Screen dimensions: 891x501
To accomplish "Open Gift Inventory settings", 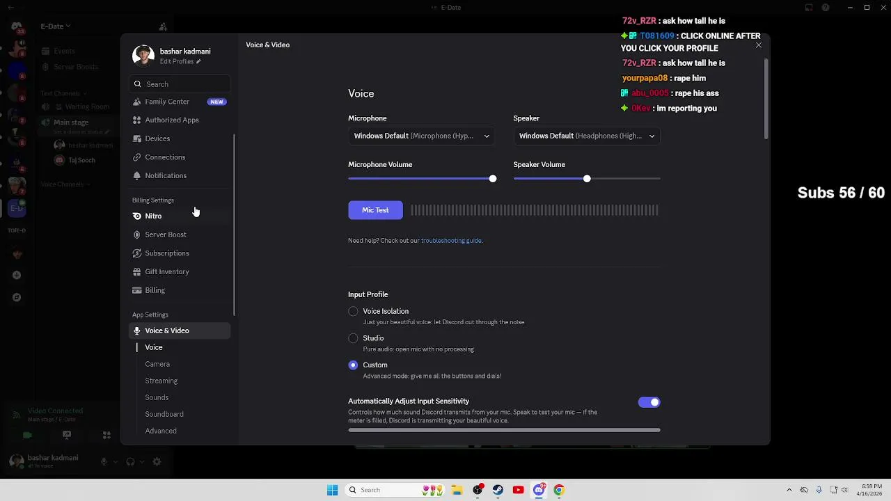I will (x=180, y=271).
